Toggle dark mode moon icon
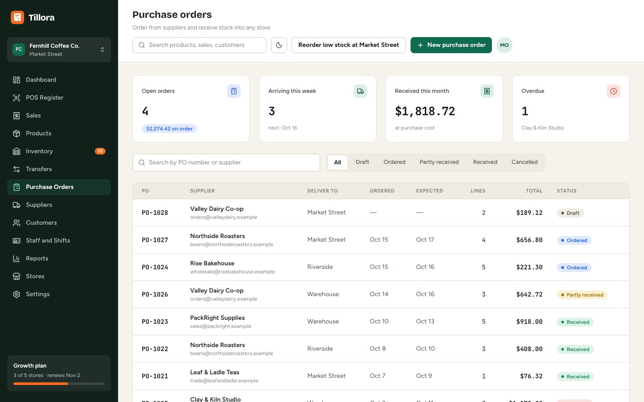The image size is (644, 402). click(x=279, y=45)
